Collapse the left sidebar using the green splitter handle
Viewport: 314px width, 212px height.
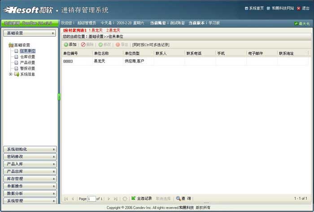click(59, 97)
